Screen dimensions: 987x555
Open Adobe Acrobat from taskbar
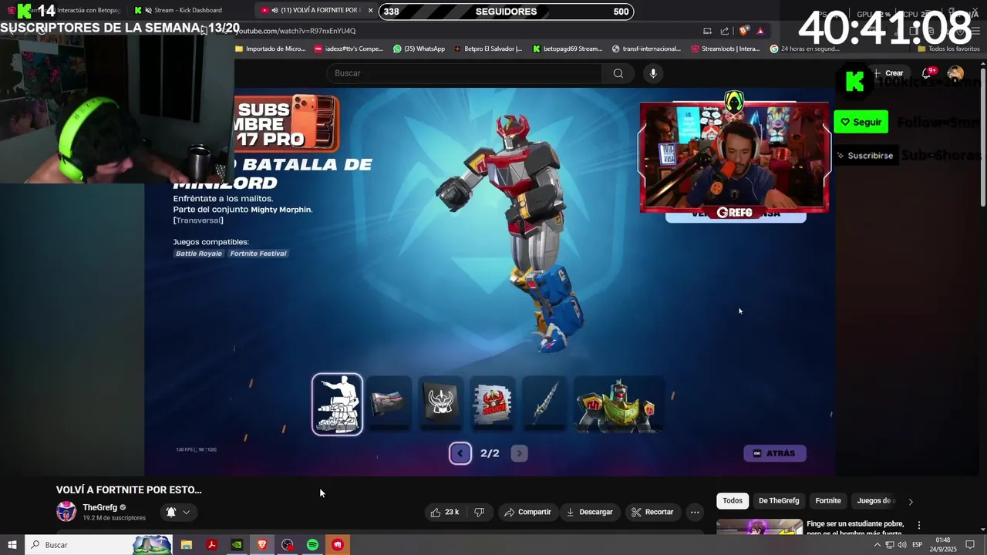[x=211, y=545]
